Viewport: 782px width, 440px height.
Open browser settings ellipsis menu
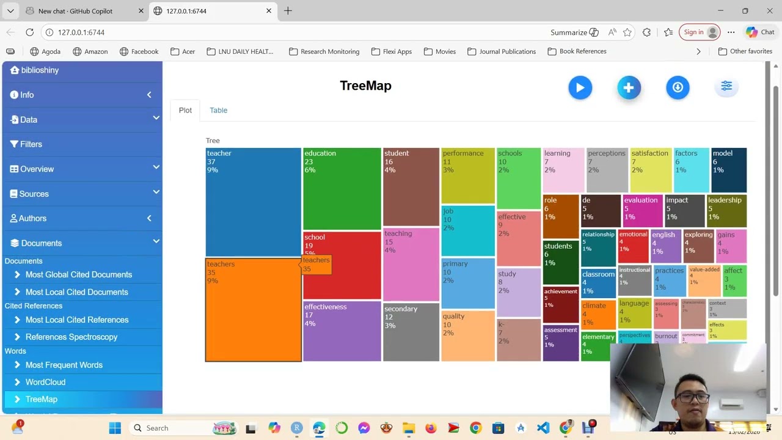click(x=731, y=32)
